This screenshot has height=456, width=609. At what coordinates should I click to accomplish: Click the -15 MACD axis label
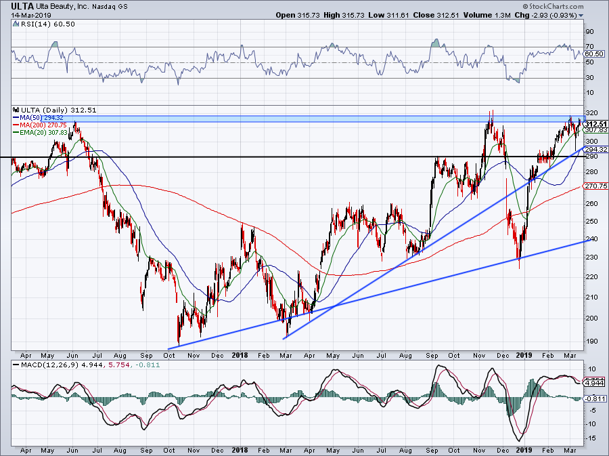tap(590, 438)
